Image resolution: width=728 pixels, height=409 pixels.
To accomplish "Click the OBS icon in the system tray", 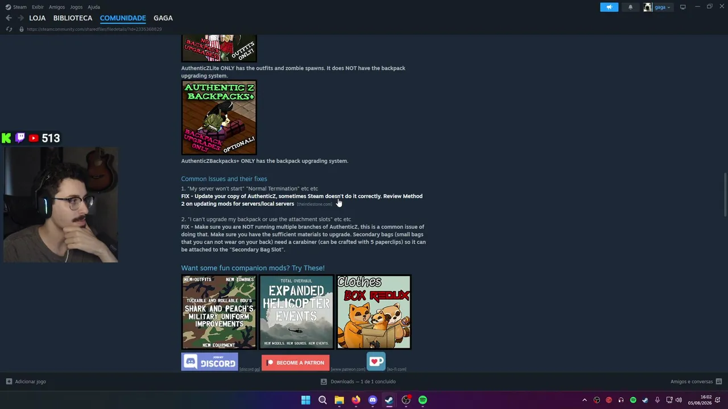I will 597,400.
